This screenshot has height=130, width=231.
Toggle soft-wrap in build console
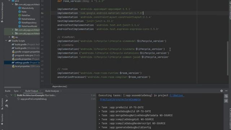coord(226,96)
